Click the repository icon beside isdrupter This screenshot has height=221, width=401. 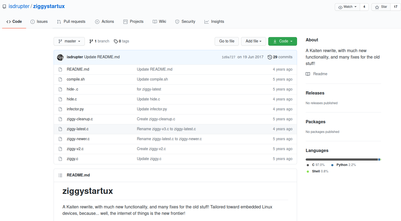[4, 7]
